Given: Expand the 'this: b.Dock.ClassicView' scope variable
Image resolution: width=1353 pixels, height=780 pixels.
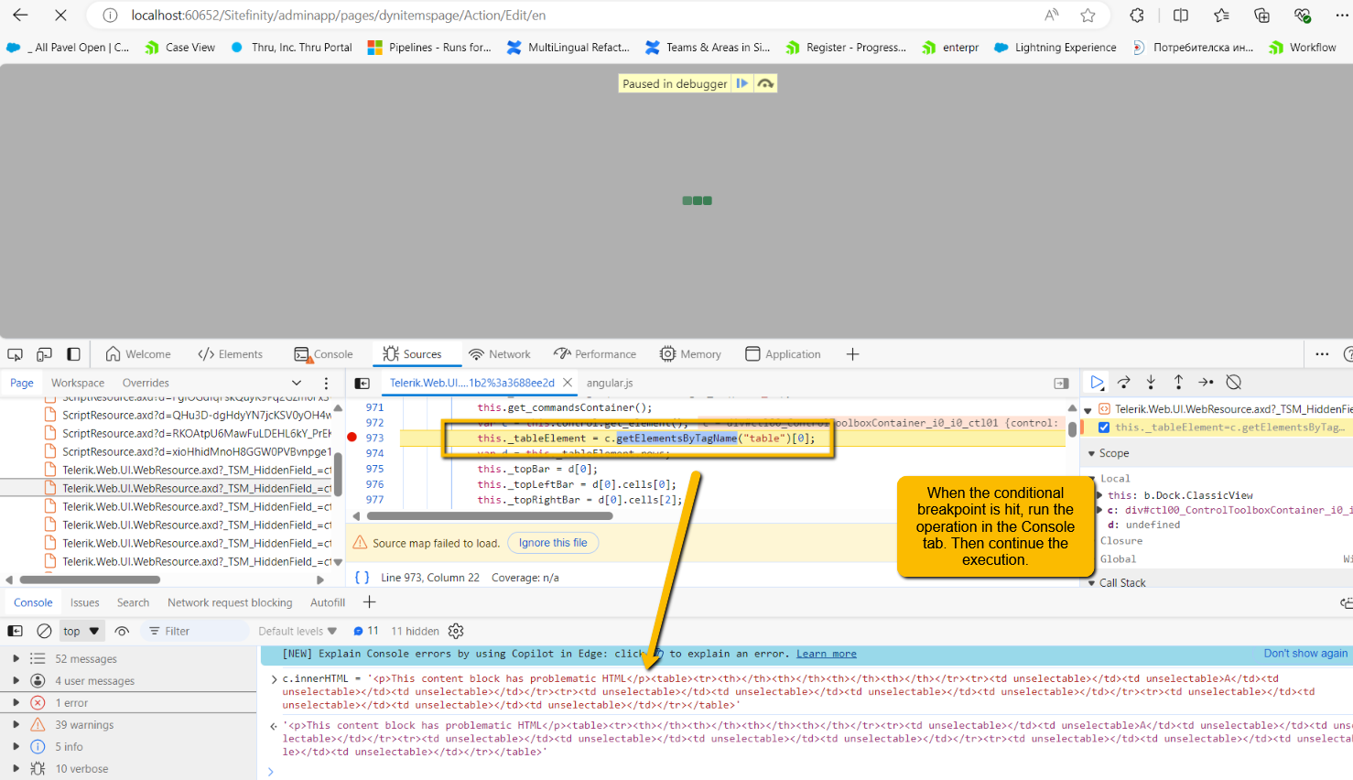Looking at the screenshot, I should pyautogui.click(x=1099, y=495).
